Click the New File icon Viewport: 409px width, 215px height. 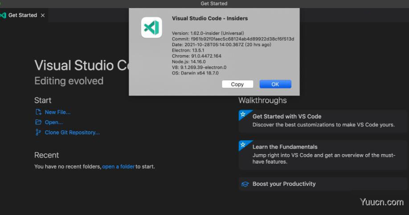(38, 112)
